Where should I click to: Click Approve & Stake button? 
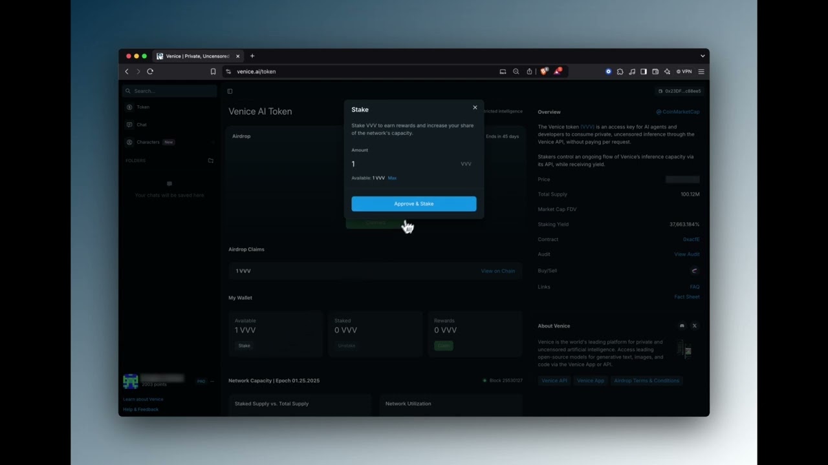[414, 204]
